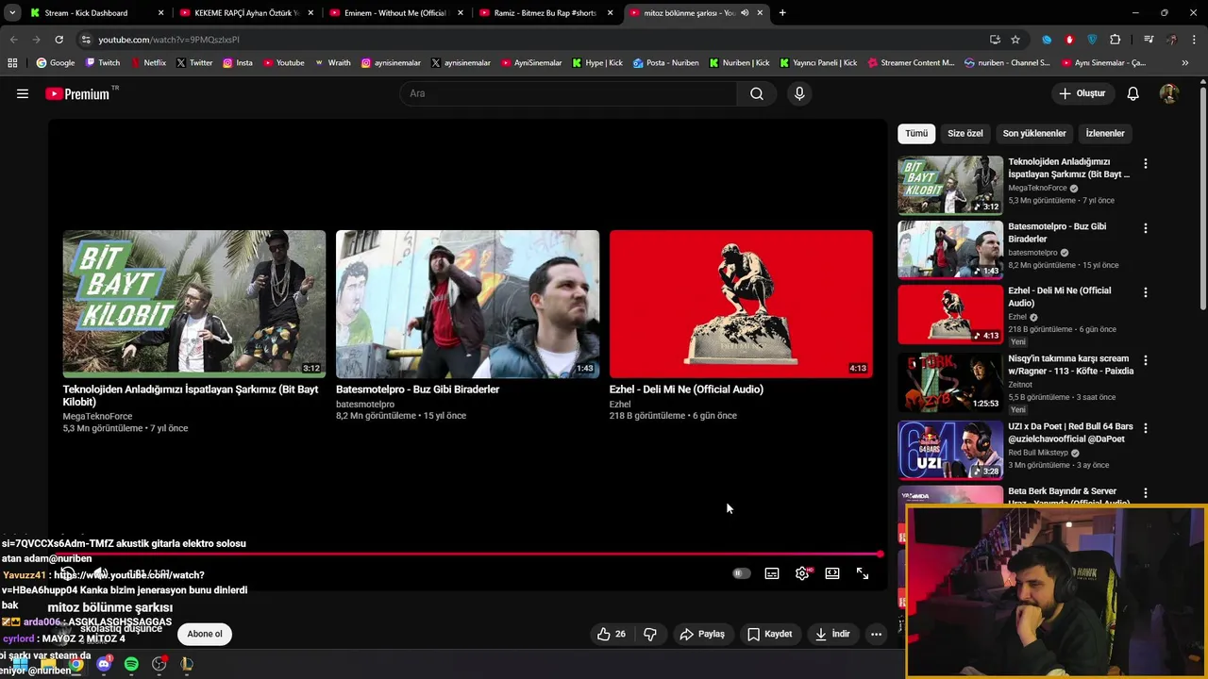
Task: Switch to KEKEME RAPÇİ Ayhan Öztürk tab
Action: (245, 13)
